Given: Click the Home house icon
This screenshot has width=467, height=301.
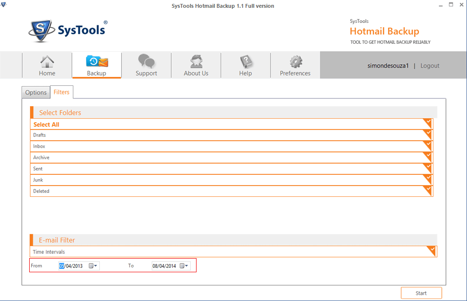Looking at the screenshot, I should [47, 62].
